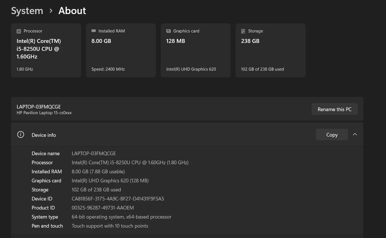This screenshot has width=386, height=238.
Task: Open the Installed RAM summary card
Action: pyautogui.click(x=121, y=50)
